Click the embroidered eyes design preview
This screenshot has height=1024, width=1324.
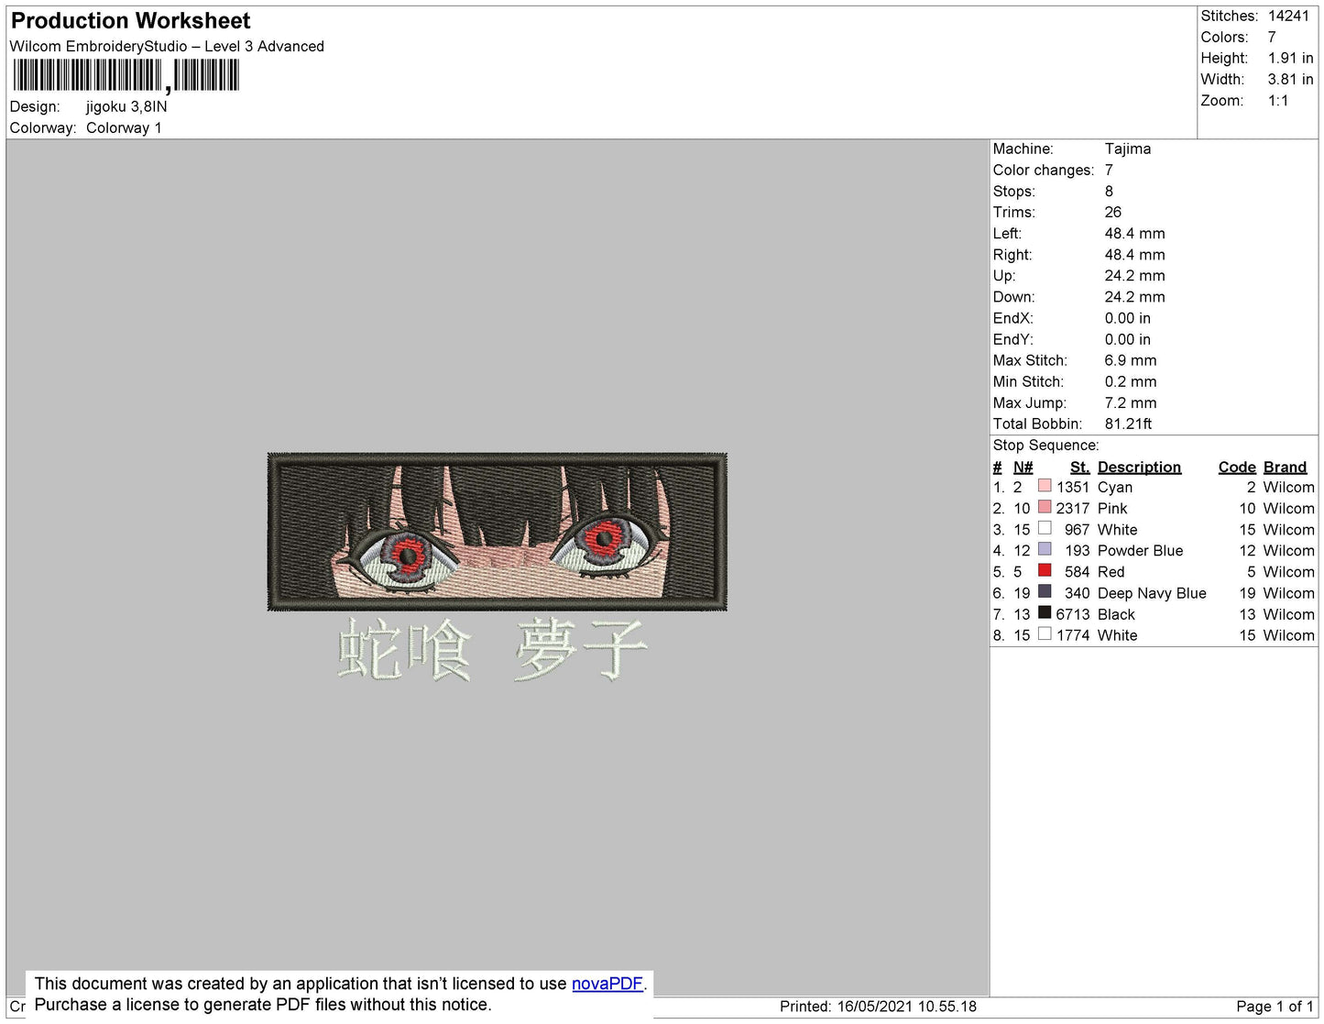(x=498, y=531)
